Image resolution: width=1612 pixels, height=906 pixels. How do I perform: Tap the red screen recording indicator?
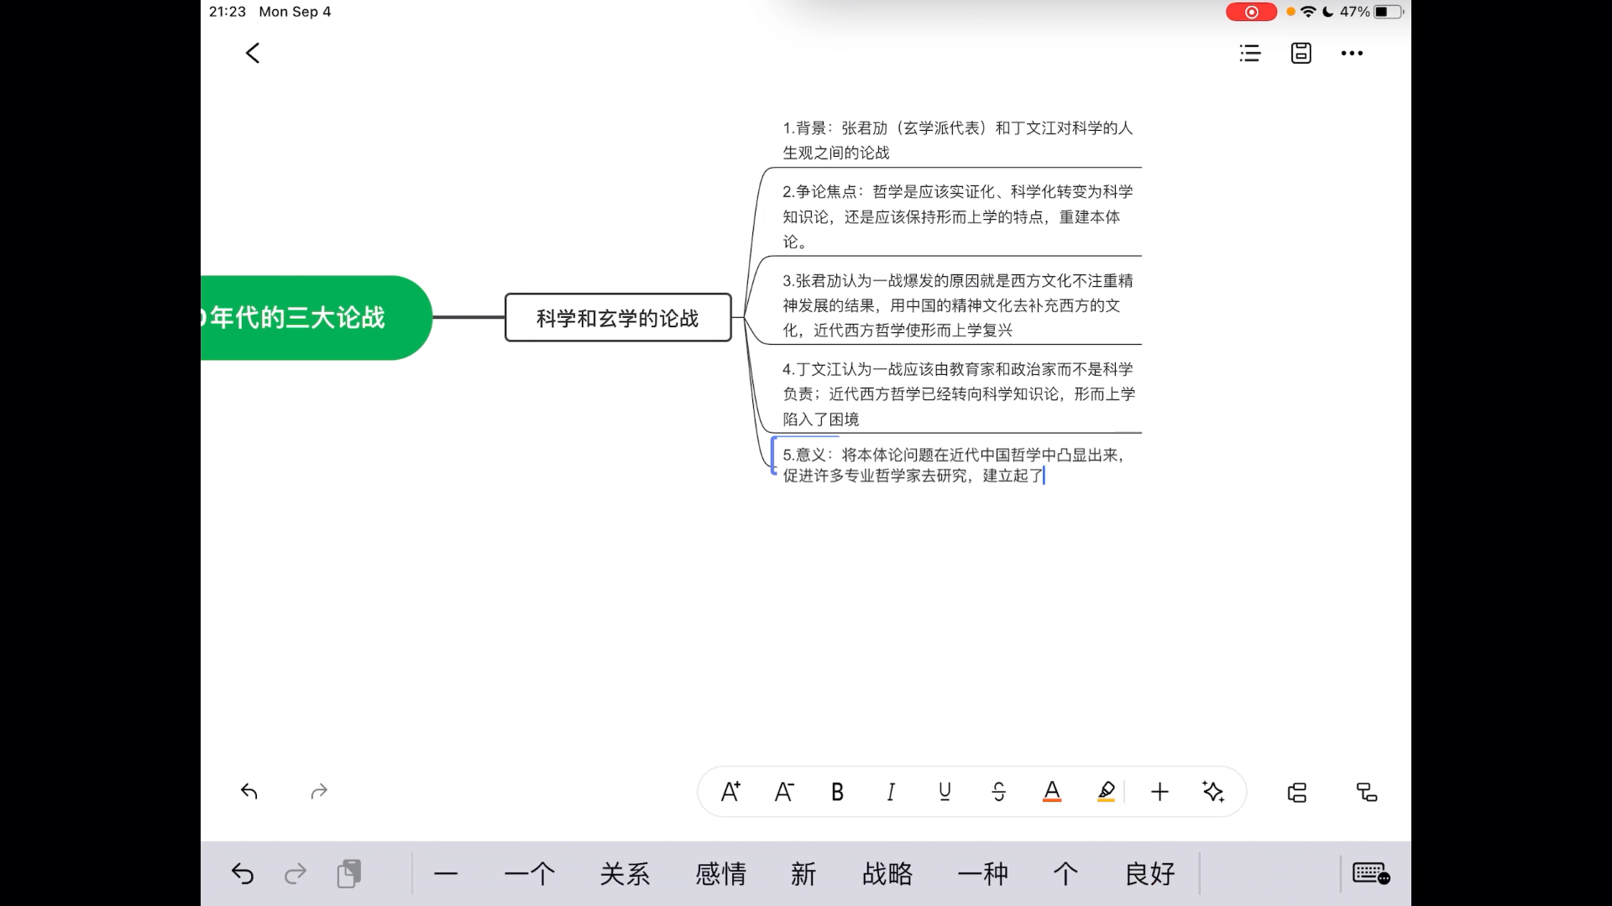pos(1251,12)
